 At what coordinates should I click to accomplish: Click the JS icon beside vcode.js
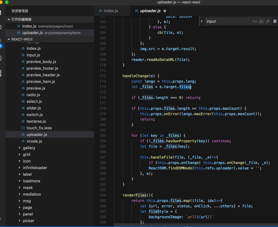[23, 141]
